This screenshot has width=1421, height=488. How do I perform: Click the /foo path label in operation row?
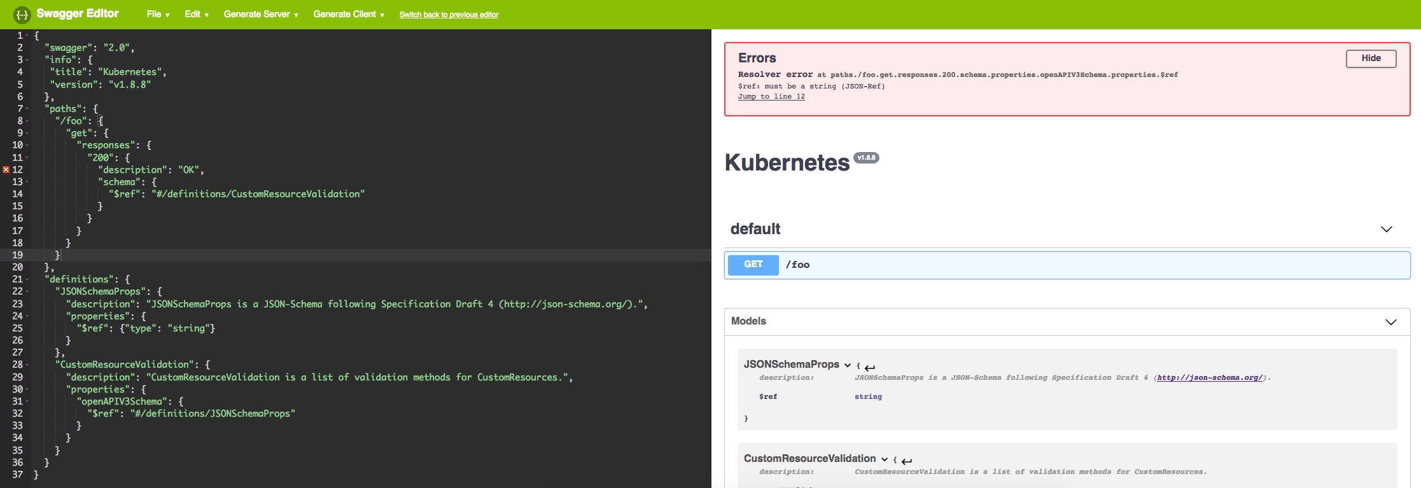click(x=797, y=265)
